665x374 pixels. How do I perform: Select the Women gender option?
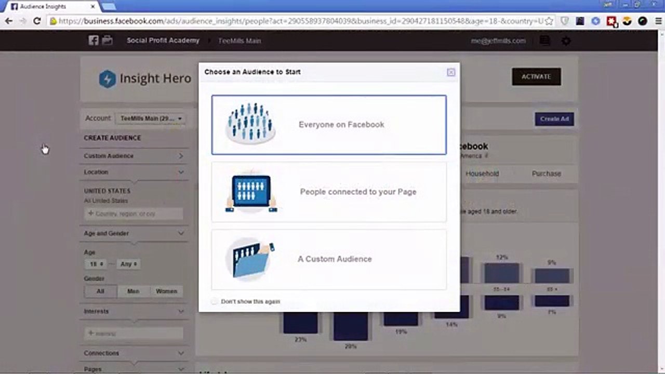click(166, 291)
